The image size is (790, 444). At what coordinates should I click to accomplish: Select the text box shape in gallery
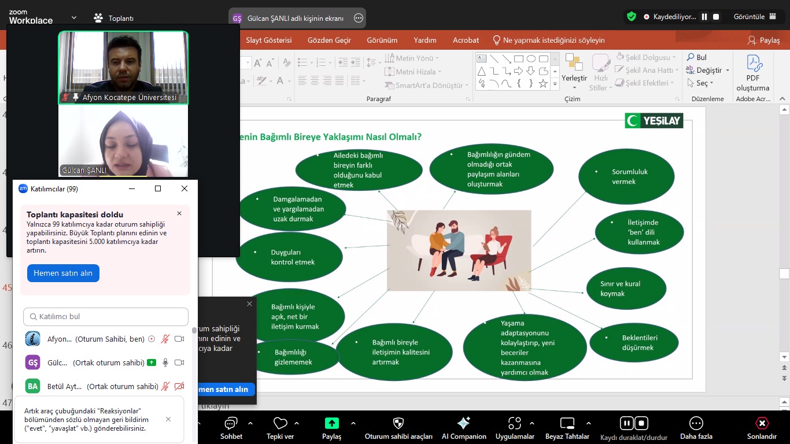481,58
